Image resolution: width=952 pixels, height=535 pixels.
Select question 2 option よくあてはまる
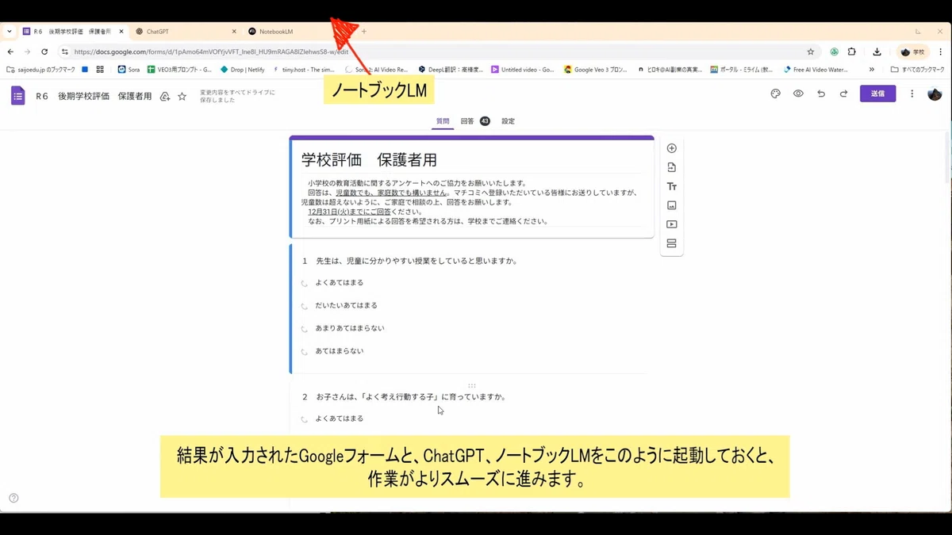pos(304,418)
